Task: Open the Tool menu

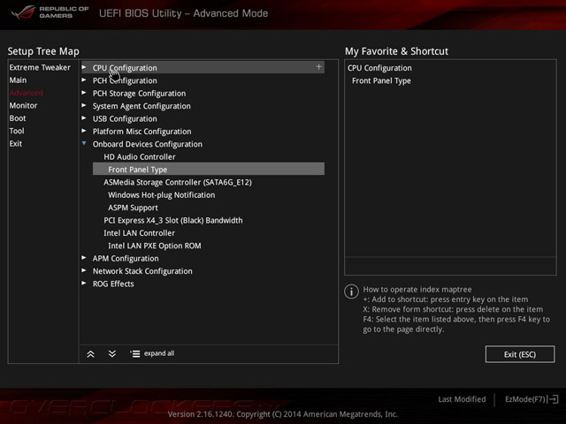Action: pyautogui.click(x=17, y=131)
